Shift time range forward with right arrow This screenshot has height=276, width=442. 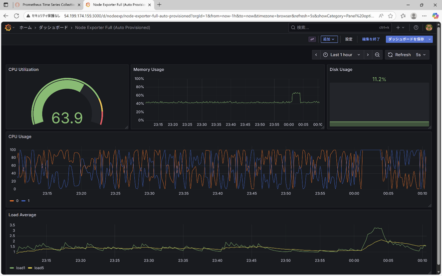click(x=368, y=55)
